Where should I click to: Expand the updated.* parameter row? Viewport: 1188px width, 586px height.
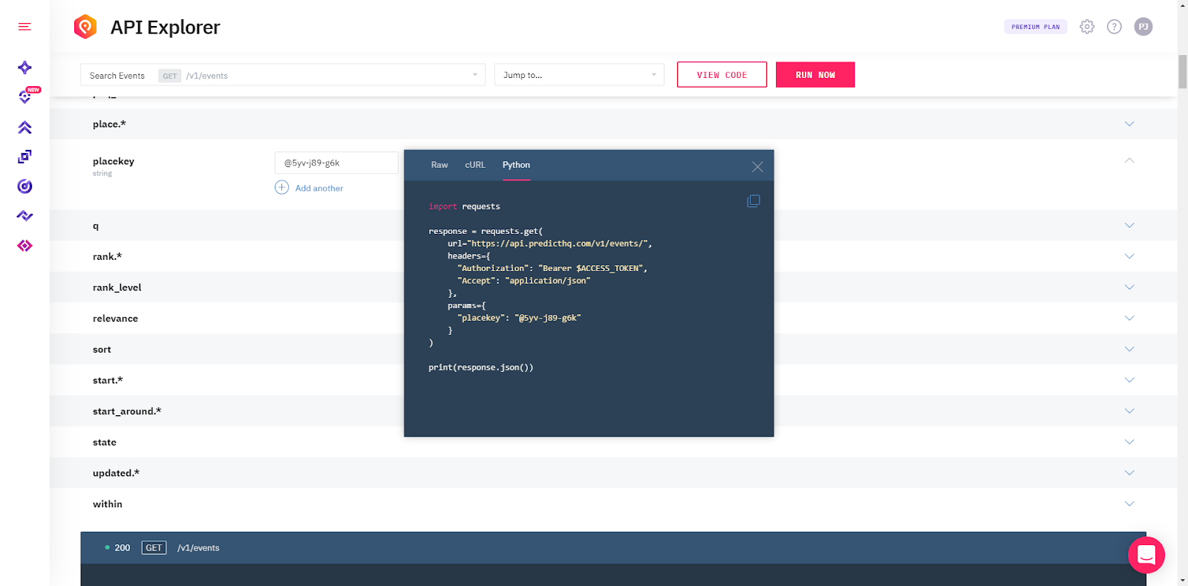pyautogui.click(x=1129, y=473)
